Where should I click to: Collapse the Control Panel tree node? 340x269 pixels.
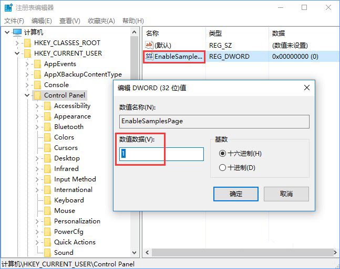click(x=27, y=95)
